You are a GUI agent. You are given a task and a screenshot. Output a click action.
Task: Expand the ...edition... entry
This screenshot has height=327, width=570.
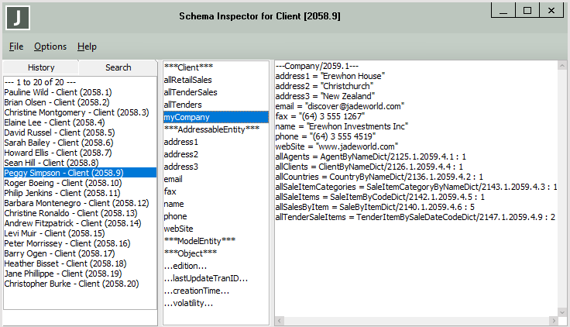point(185,266)
